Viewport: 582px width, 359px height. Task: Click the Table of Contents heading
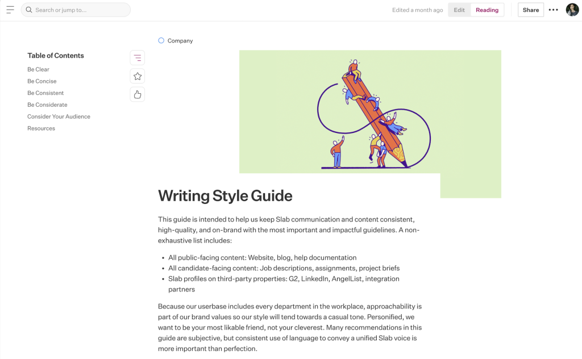tap(56, 56)
